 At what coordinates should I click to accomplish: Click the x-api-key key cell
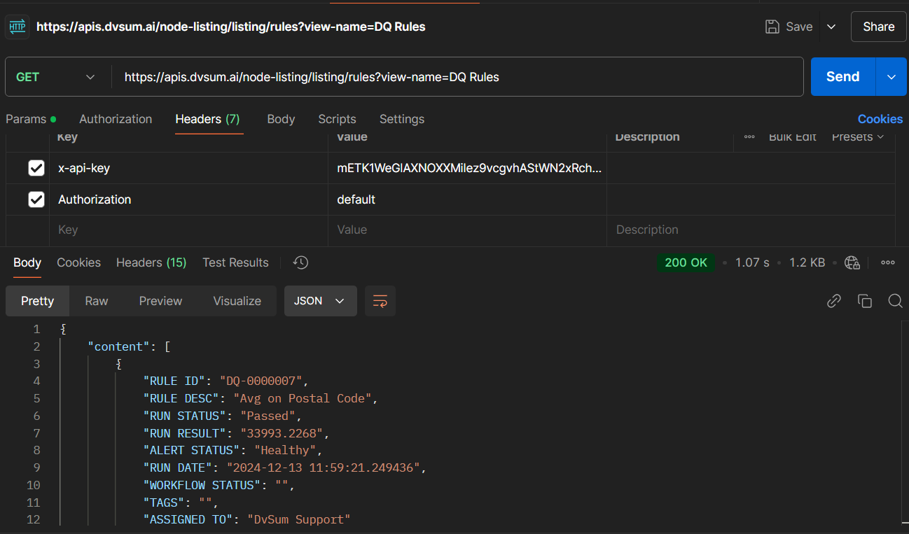click(x=188, y=168)
